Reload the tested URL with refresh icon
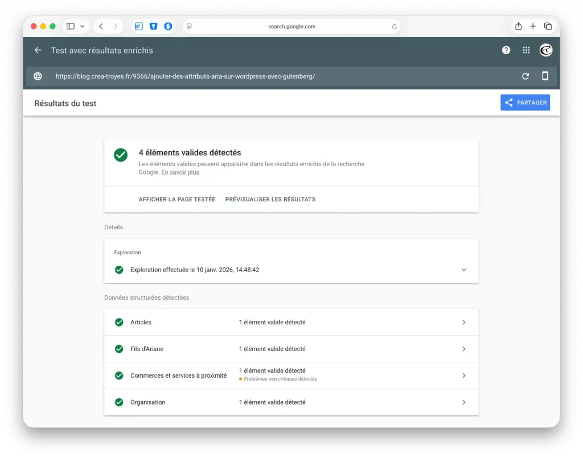The height and width of the screenshot is (458, 583). [525, 76]
